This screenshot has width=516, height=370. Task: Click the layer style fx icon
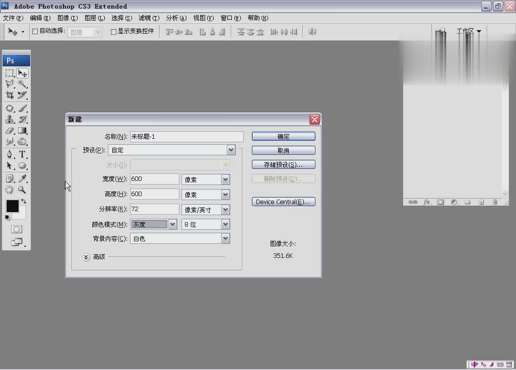pos(427,202)
